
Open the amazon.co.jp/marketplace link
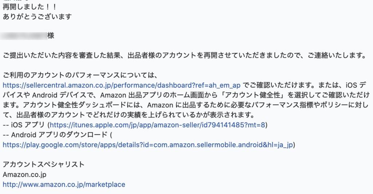point(64,185)
